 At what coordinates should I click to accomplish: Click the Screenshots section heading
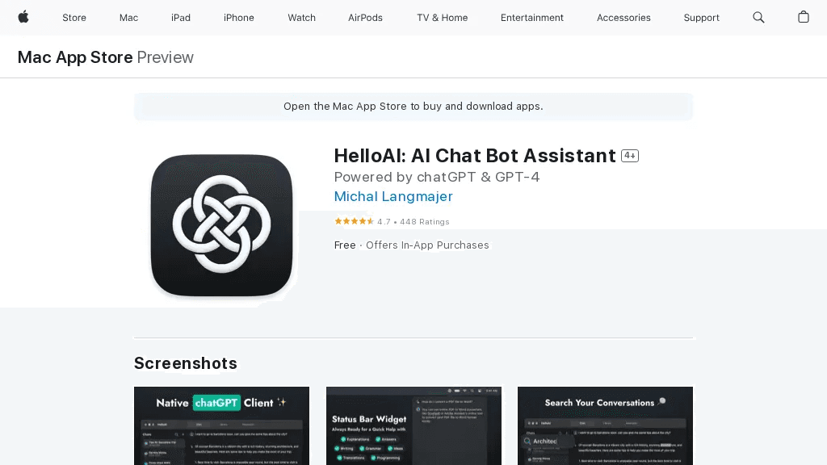pyautogui.click(x=186, y=363)
